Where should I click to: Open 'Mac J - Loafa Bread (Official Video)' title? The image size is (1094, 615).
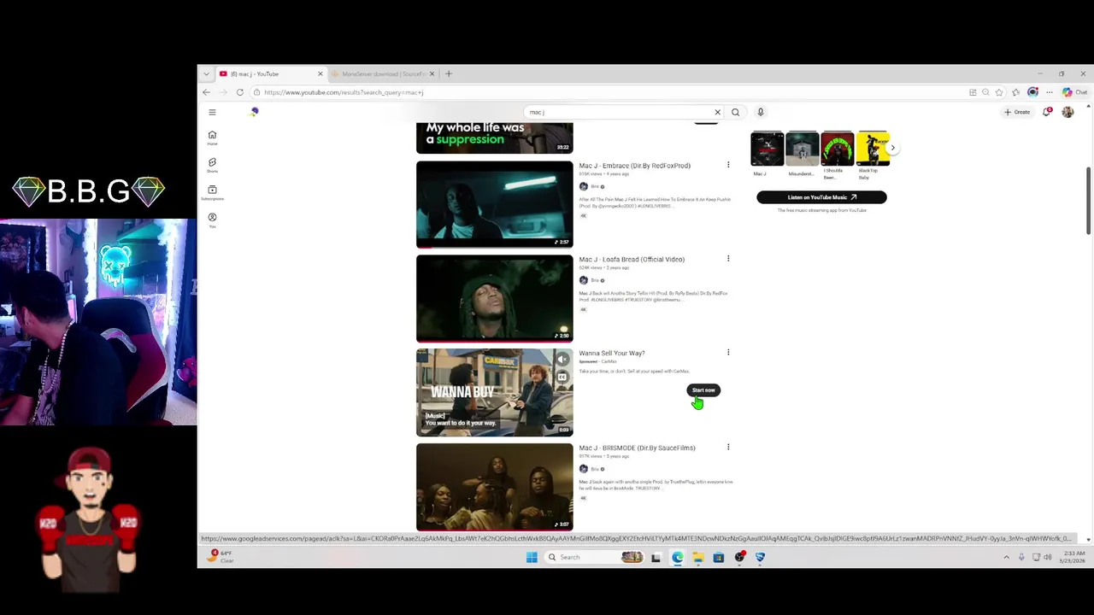pos(632,260)
